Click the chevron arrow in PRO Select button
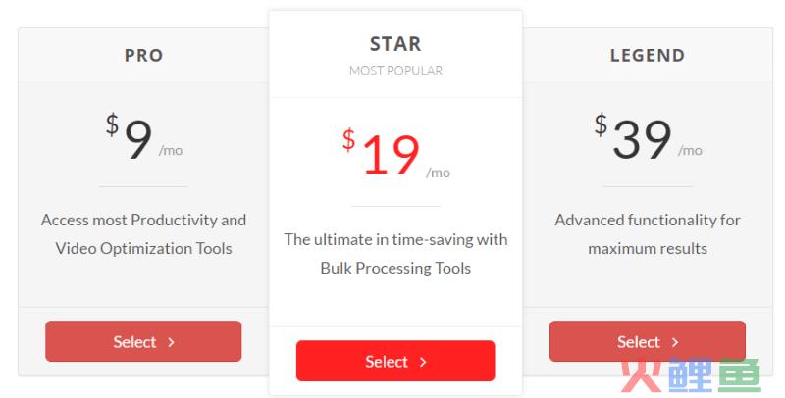Image resolution: width=785 pixels, height=398 pixels. (171, 342)
